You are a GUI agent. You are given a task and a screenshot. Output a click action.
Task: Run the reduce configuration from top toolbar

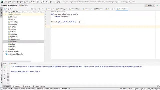[157, 5]
